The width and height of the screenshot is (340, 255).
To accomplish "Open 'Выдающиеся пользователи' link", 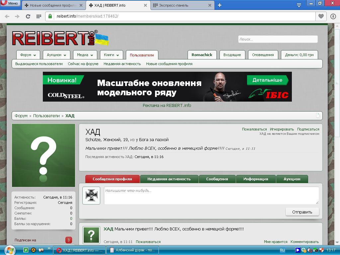I will coord(39,64).
